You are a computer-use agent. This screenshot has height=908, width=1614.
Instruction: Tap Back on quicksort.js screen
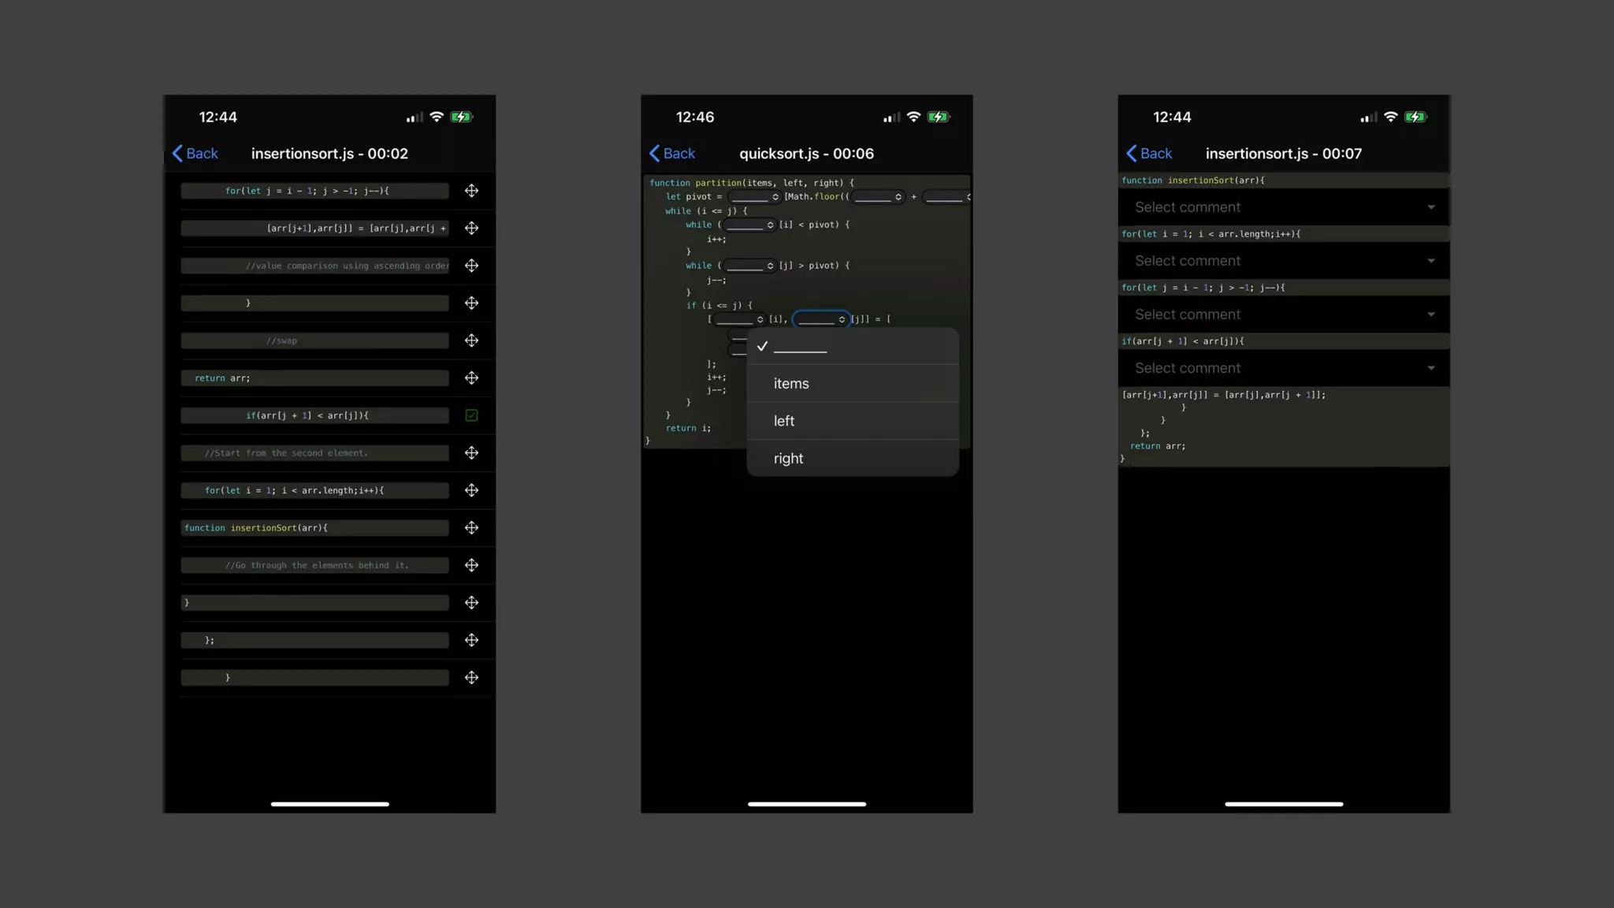pos(671,154)
